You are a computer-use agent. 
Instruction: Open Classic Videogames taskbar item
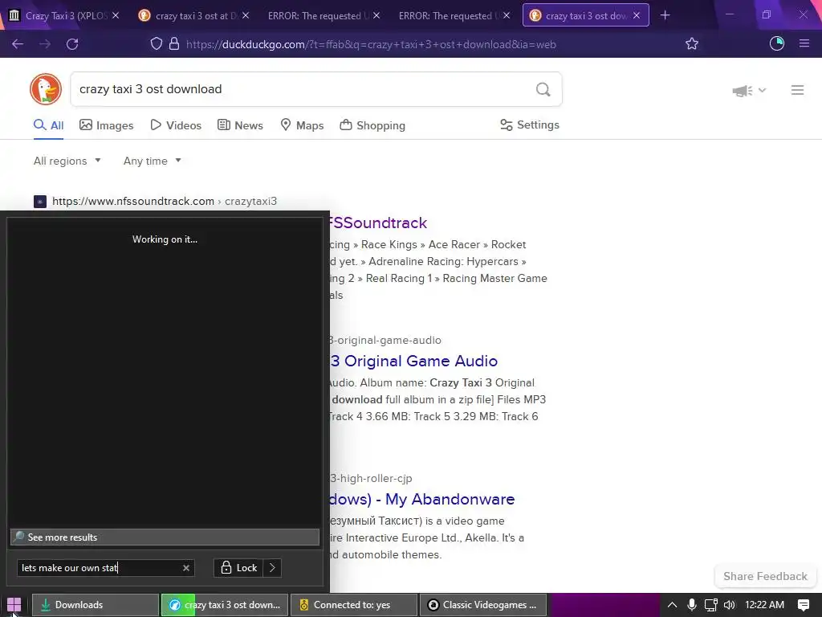(x=483, y=605)
